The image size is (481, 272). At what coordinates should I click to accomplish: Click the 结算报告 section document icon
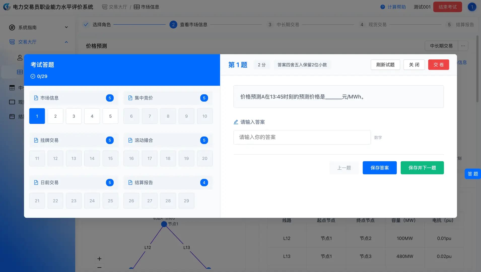pyautogui.click(x=130, y=183)
